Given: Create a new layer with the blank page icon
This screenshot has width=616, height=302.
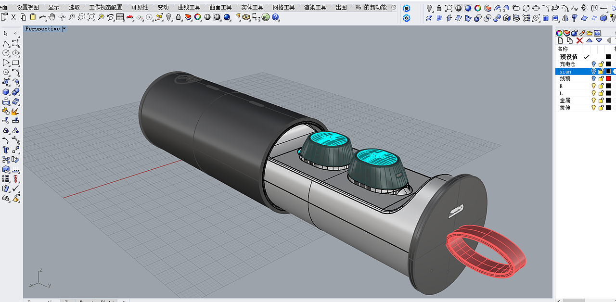Looking at the screenshot, I should tap(561, 40).
